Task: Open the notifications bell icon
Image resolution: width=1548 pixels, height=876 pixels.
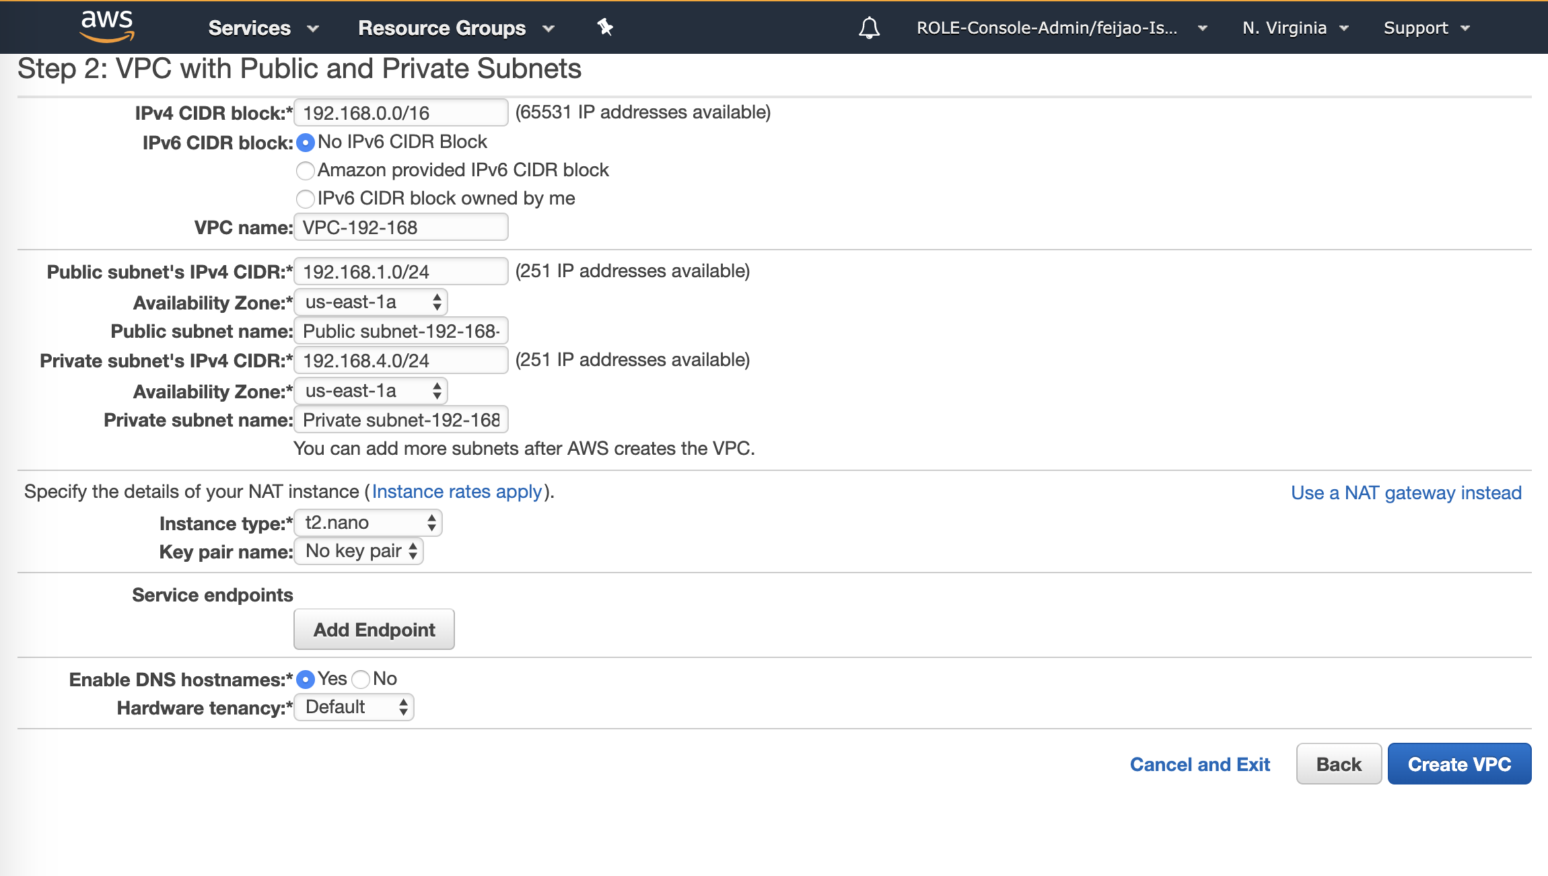Action: click(869, 28)
